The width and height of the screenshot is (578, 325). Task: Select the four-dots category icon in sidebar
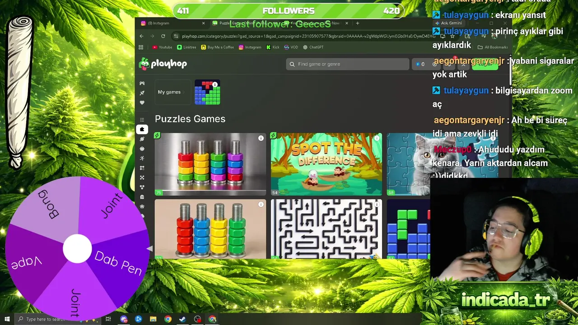[142, 168]
